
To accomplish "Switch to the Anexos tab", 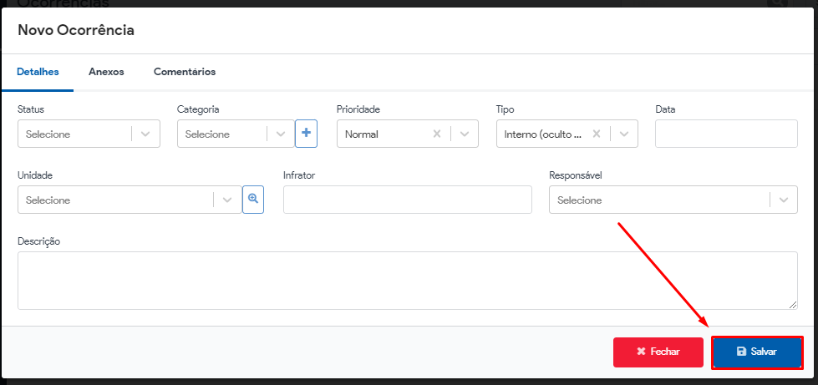I will (106, 72).
